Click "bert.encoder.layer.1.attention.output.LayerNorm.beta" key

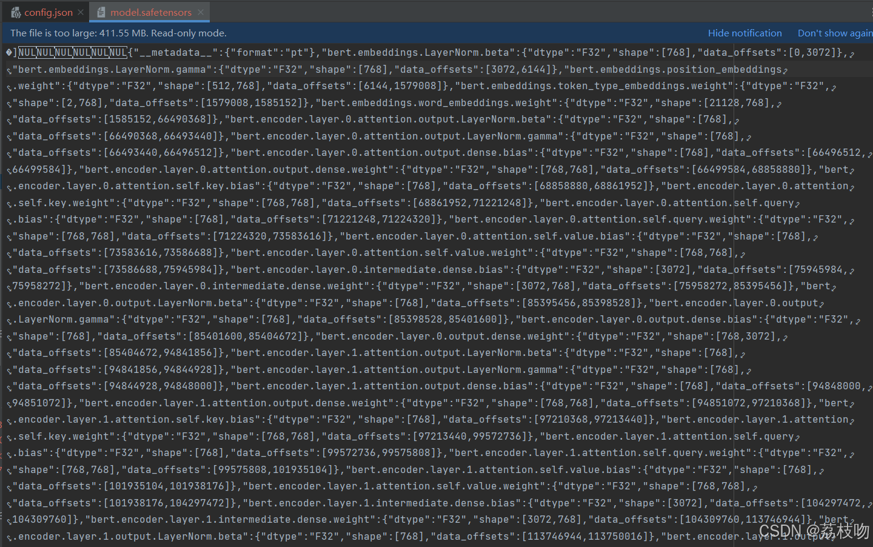click(x=394, y=353)
